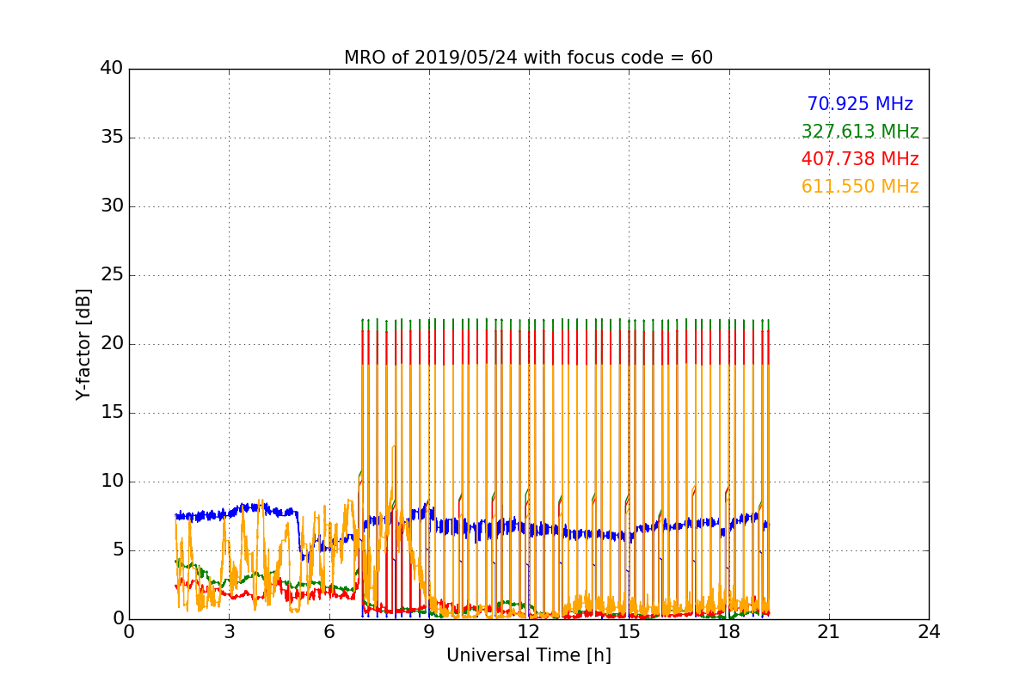Click the x-axis tick label 21
This screenshot has height=688, width=1032.
[x=829, y=631]
